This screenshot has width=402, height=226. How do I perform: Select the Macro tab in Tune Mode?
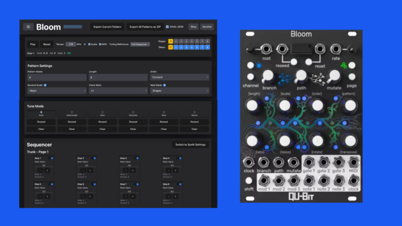(x=194, y=114)
